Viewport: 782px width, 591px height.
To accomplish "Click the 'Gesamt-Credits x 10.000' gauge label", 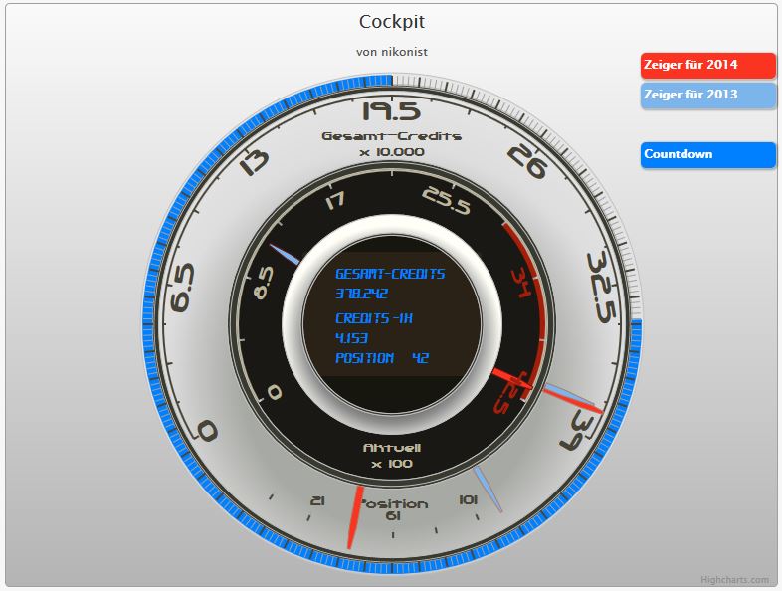I will [392, 144].
